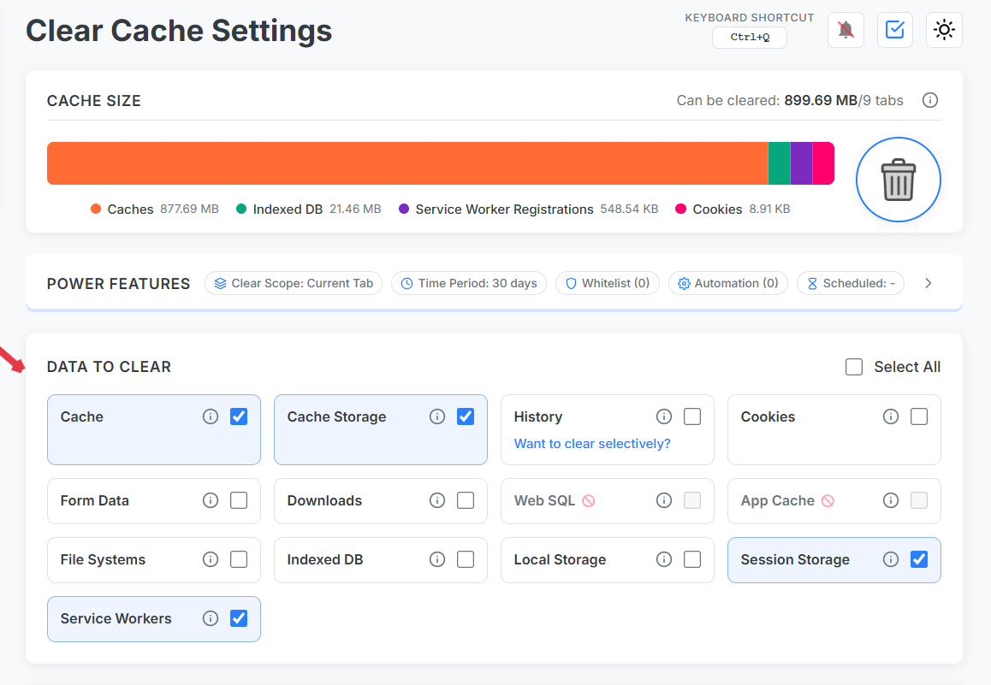Enable the History checkbox

pyautogui.click(x=692, y=416)
